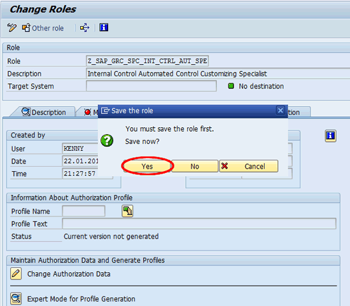This screenshot has width=350, height=306.
Task: Click the Change Authorization Data pencil icon
Action: [16, 274]
